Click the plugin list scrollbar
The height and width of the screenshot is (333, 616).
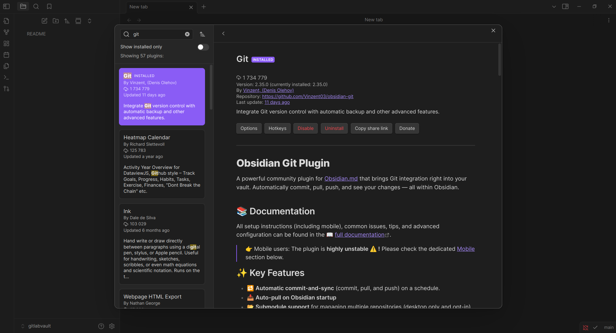click(x=211, y=87)
